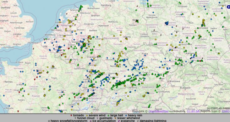This screenshot has height=122, width=230.
Task: Click the green large hail legend icon
Action: click(108, 115)
